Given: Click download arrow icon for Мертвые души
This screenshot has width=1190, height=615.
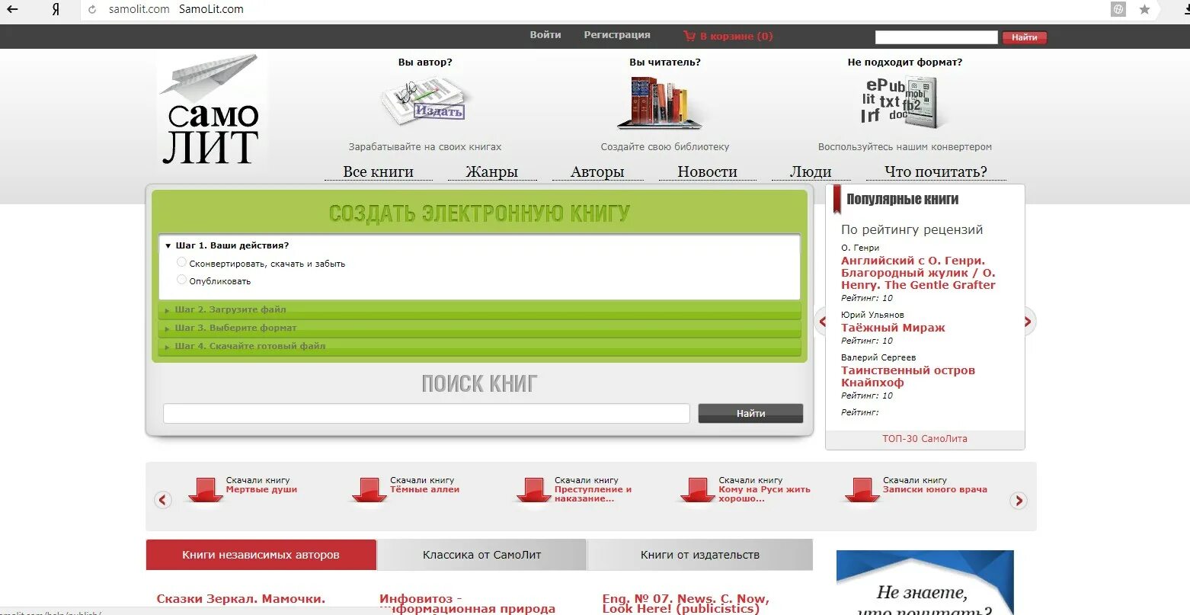Looking at the screenshot, I should coord(205,490).
